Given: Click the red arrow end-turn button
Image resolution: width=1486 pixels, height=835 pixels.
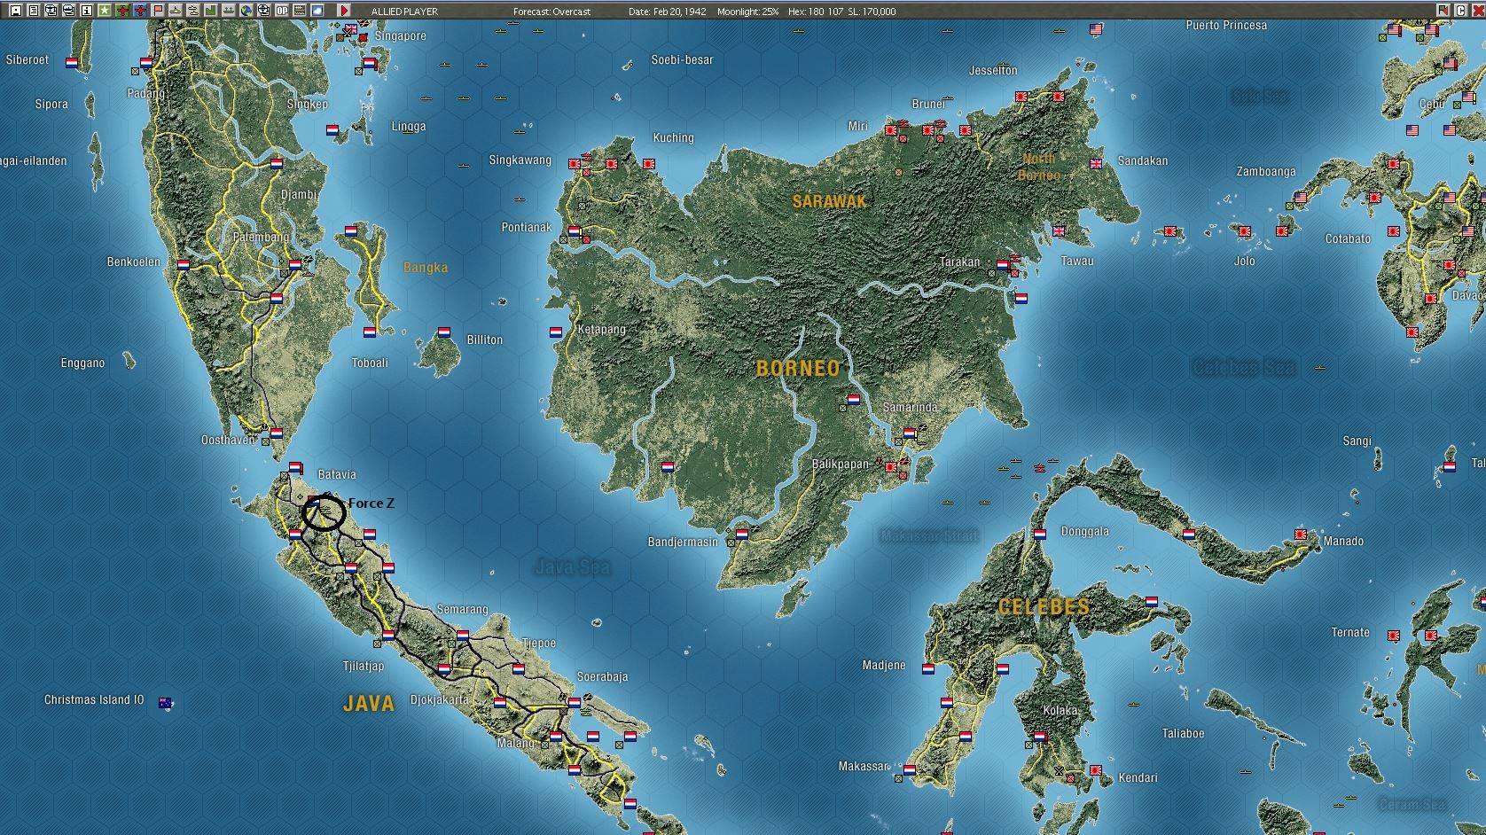Looking at the screenshot, I should (344, 11).
